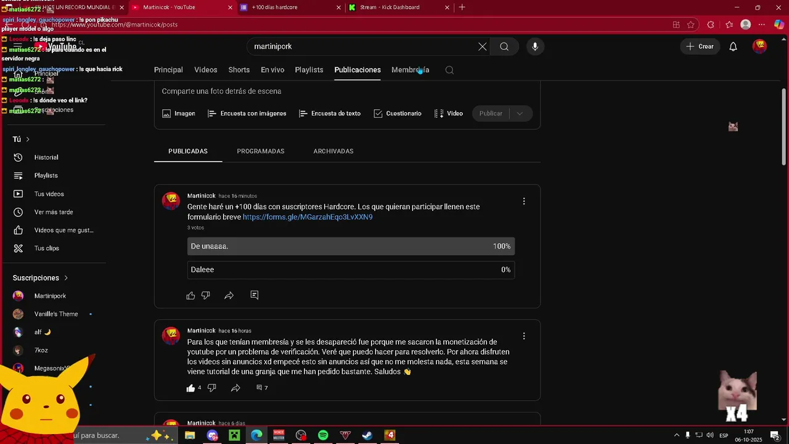Open Edge Copilot sidebar

(x=779, y=25)
